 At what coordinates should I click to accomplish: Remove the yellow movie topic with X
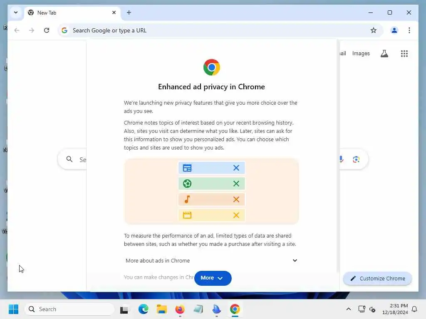click(236, 215)
